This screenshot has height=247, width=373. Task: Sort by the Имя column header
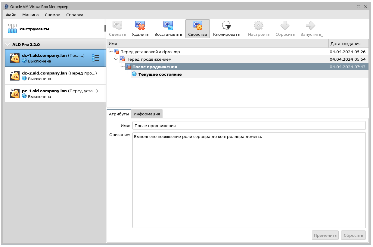click(x=218, y=44)
